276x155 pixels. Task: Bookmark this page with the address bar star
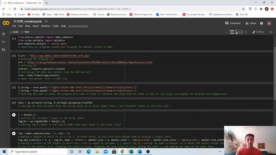[x=243, y=9]
